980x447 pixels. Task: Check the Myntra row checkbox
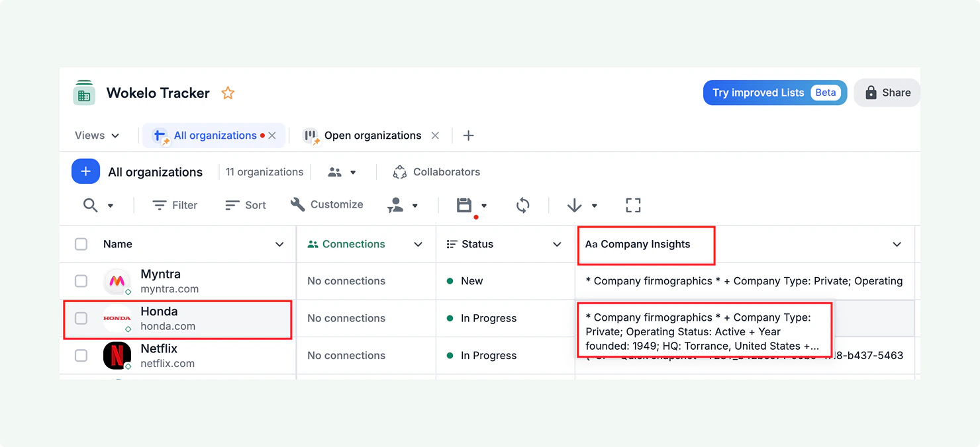tap(81, 281)
